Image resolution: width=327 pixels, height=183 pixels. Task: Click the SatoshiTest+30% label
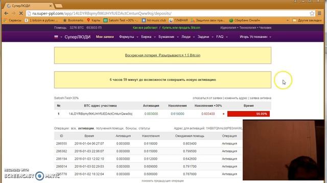point(66,98)
